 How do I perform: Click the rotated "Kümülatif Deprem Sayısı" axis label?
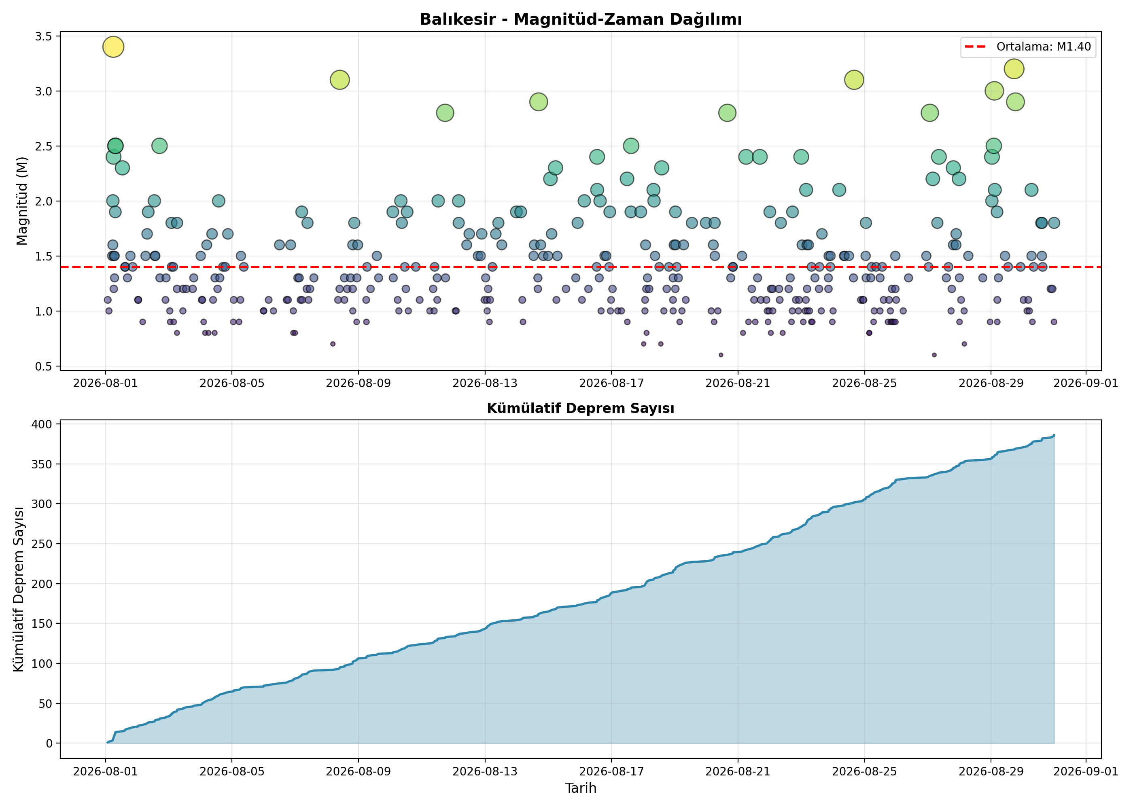[x=19, y=589]
